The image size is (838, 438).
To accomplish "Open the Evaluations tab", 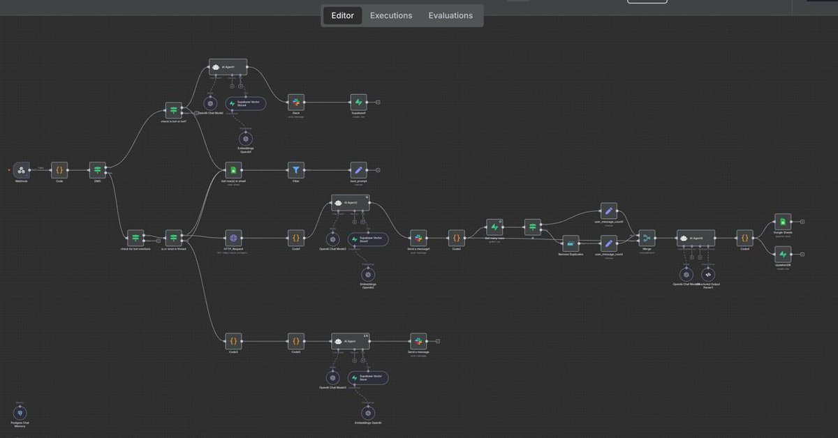I will point(450,15).
